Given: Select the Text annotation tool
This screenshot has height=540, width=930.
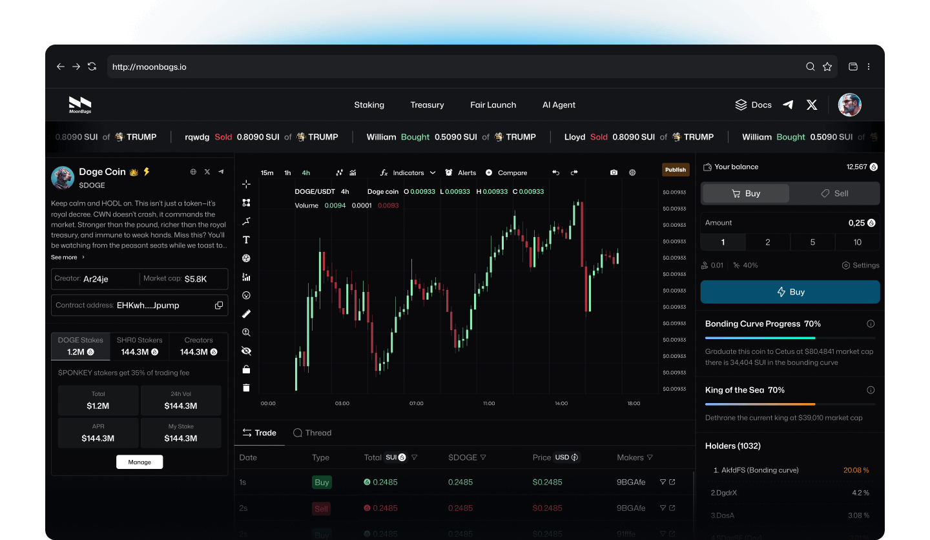Looking at the screenshot, I should click(x=246, y=240).
